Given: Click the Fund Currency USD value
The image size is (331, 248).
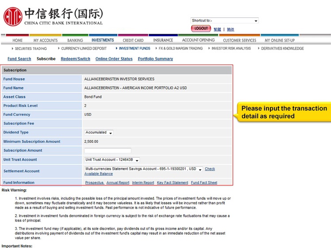Looking at the screenshot, I should click(x=88, y=114).
